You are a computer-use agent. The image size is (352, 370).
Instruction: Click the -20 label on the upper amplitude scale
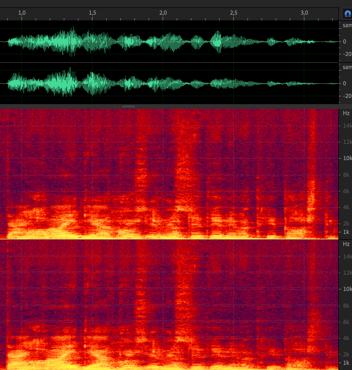point(347,54)
